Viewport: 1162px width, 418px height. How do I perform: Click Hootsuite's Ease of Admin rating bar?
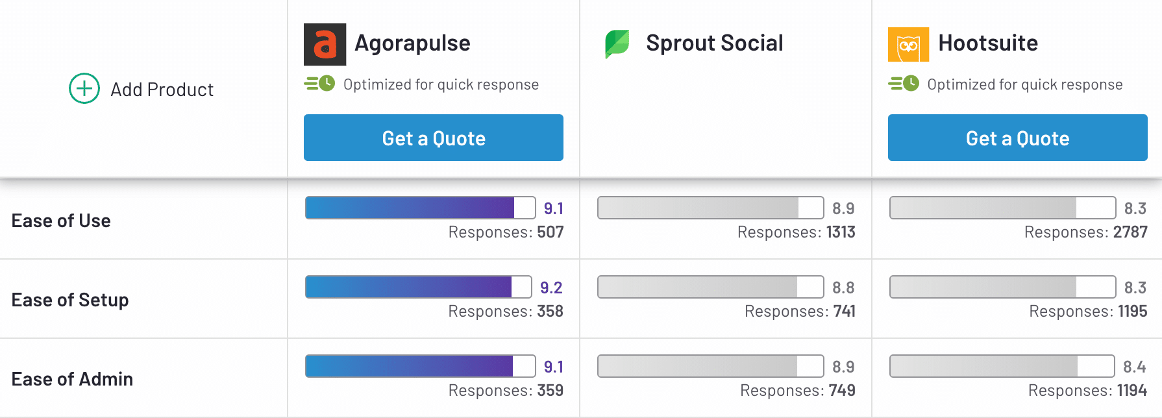(x=1002, y=366)
